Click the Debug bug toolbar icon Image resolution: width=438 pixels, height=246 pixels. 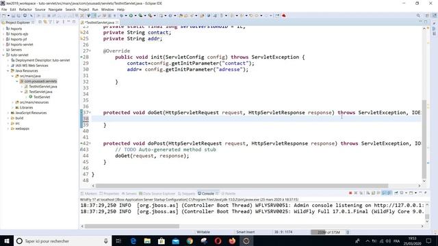coord(122,16)
